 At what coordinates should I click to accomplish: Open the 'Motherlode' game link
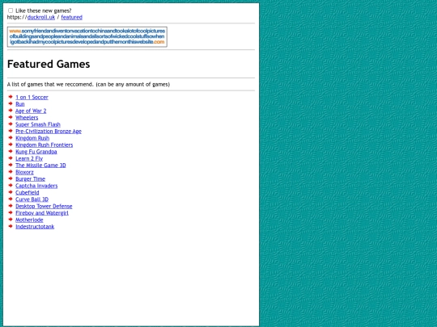tap(29, 220)
